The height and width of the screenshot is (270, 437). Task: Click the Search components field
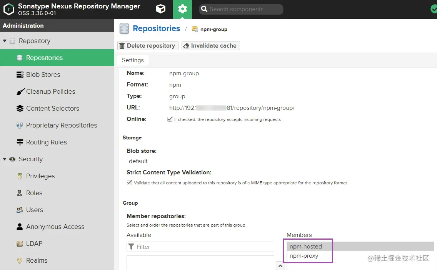click(241, 9)
